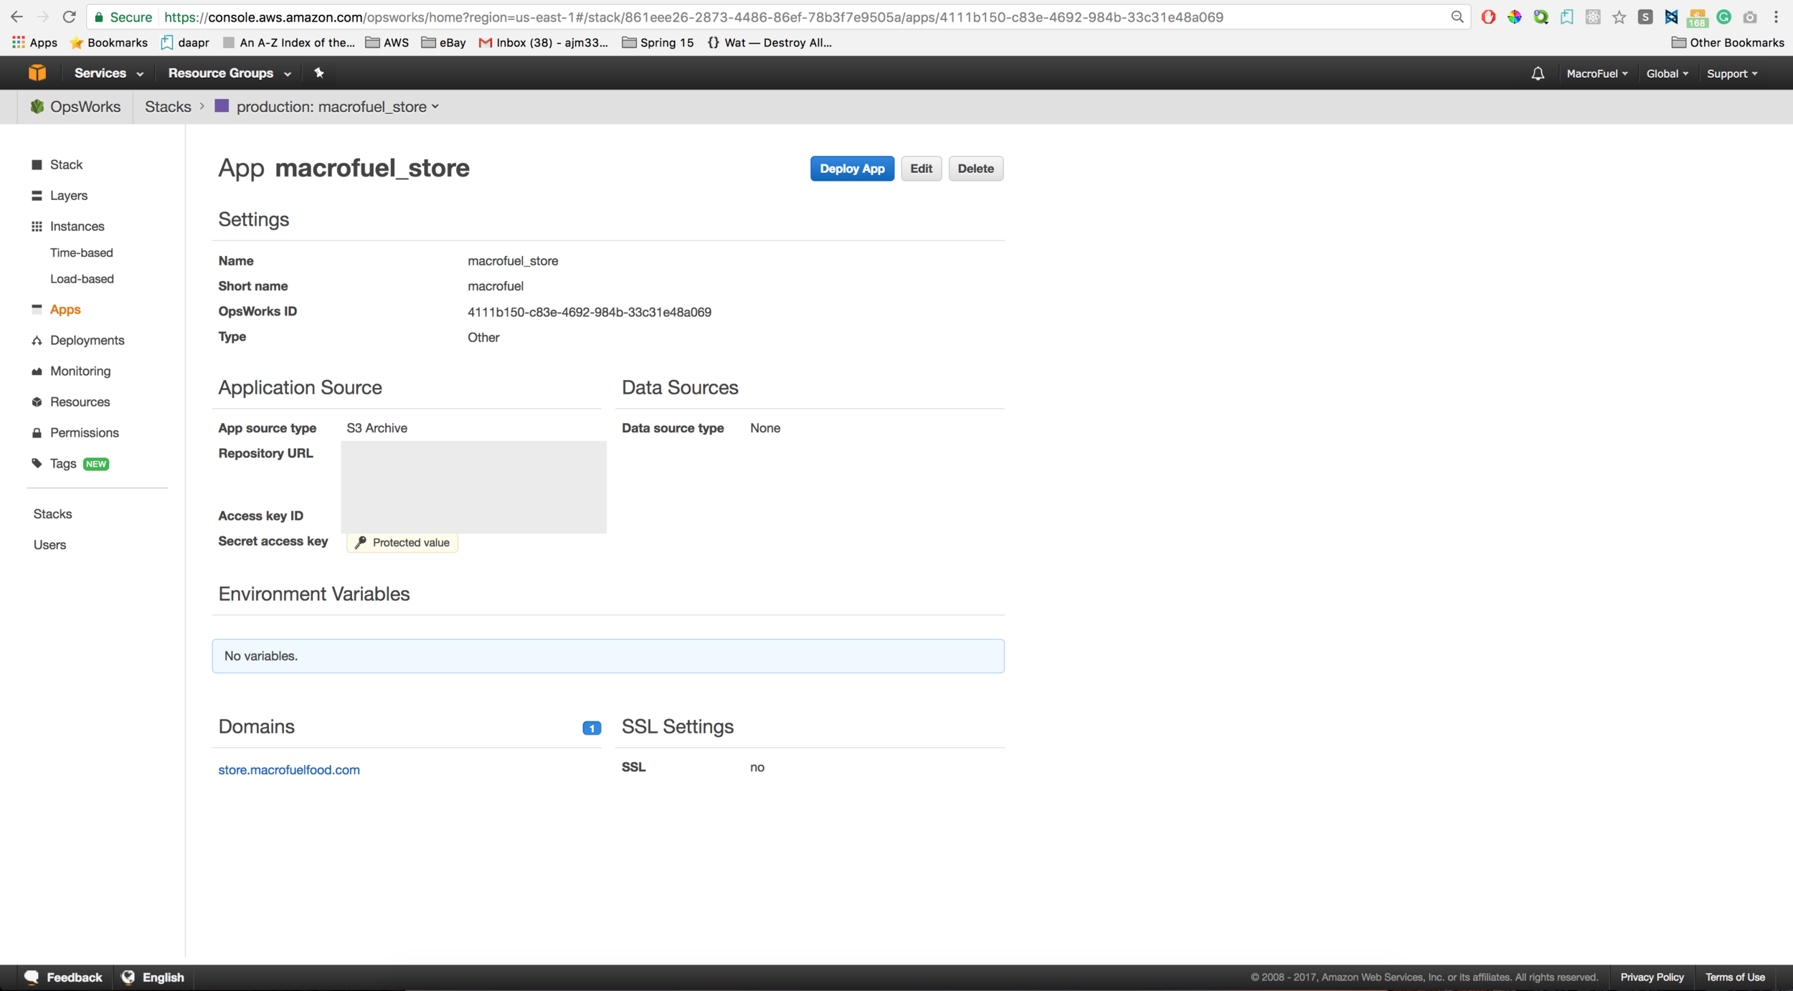Click the Edit button

tap(921, 169)
